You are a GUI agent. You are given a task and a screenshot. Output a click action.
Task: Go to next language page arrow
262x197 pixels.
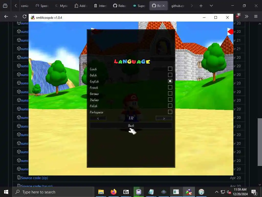coord(164,118)
